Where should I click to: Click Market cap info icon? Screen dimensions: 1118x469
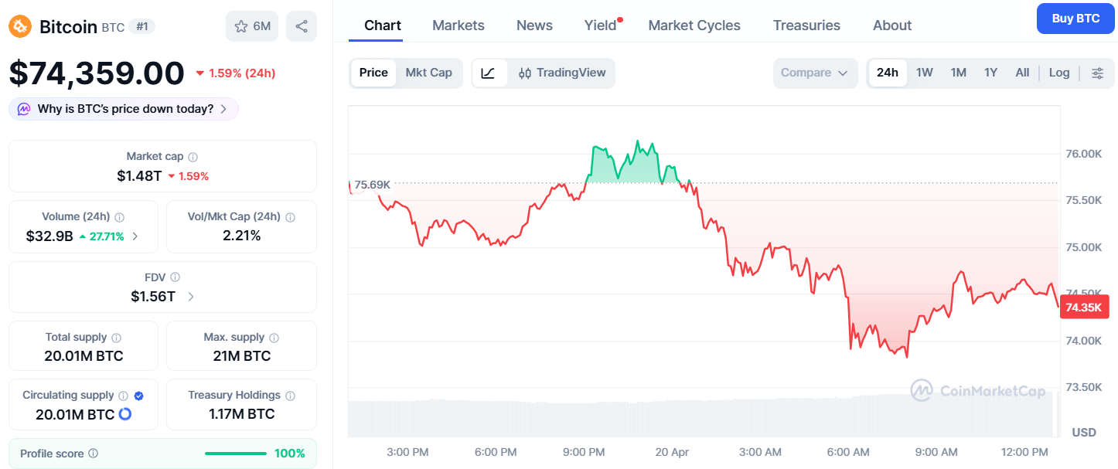(x=193, y=157)
